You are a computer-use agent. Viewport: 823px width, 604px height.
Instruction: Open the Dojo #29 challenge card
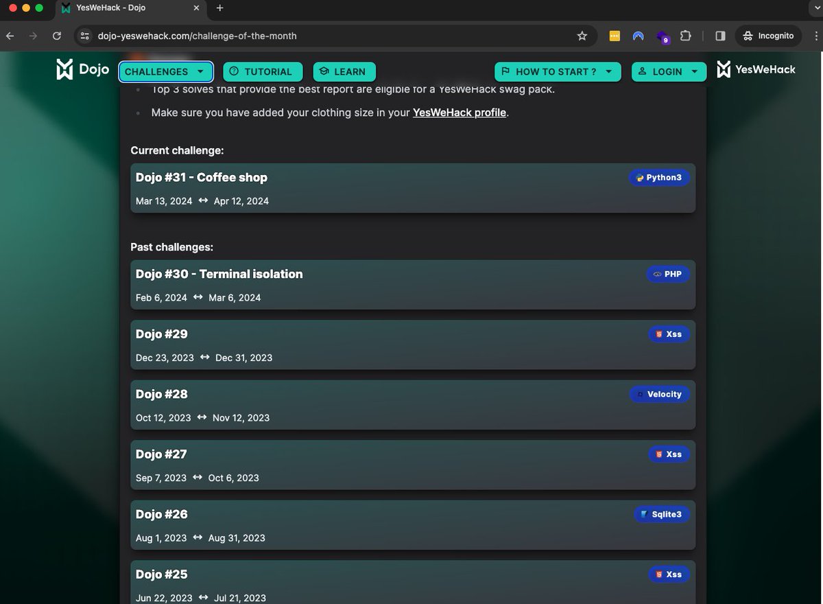click(x=413, y=345)
